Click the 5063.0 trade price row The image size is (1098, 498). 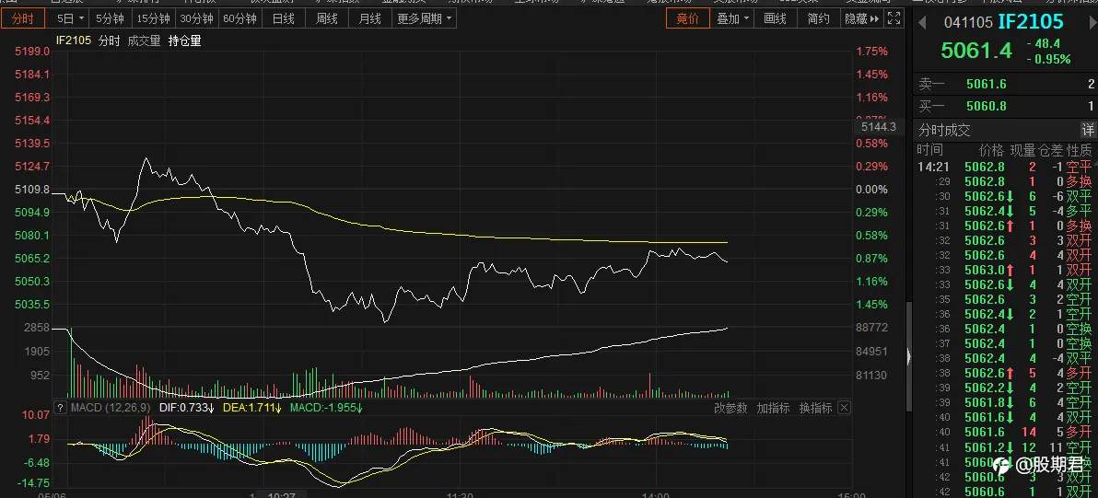[1005, 270]
